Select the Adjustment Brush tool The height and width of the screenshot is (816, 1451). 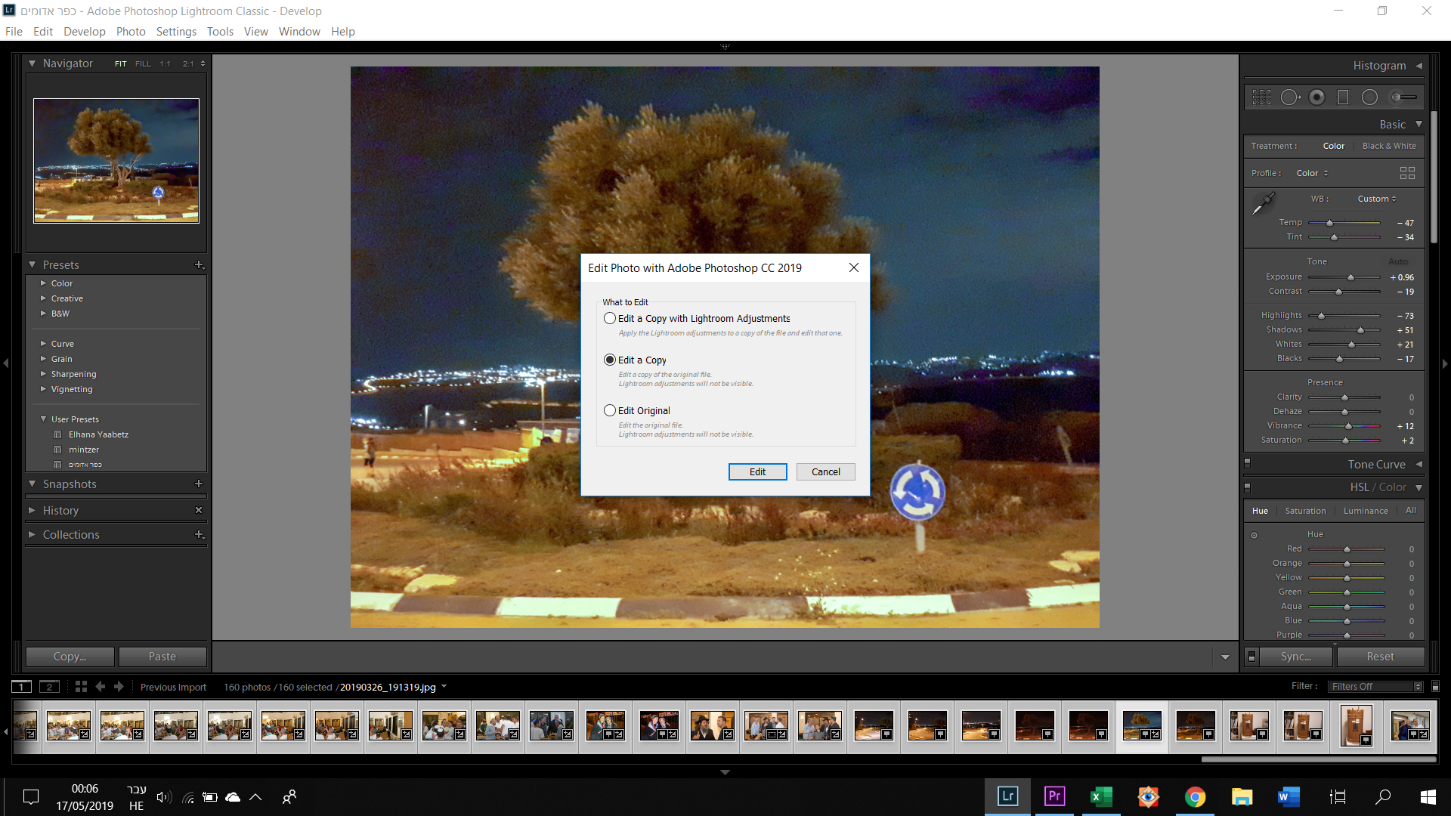(1403, 97)
